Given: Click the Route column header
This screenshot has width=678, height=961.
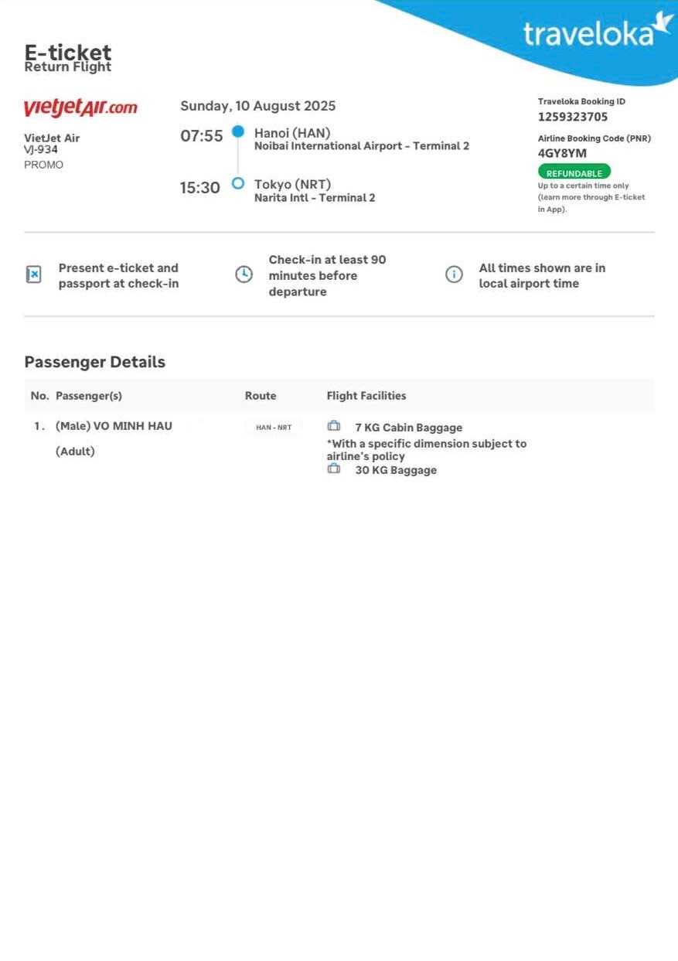Looking at the screenshot, I should (x=261, y=396).
